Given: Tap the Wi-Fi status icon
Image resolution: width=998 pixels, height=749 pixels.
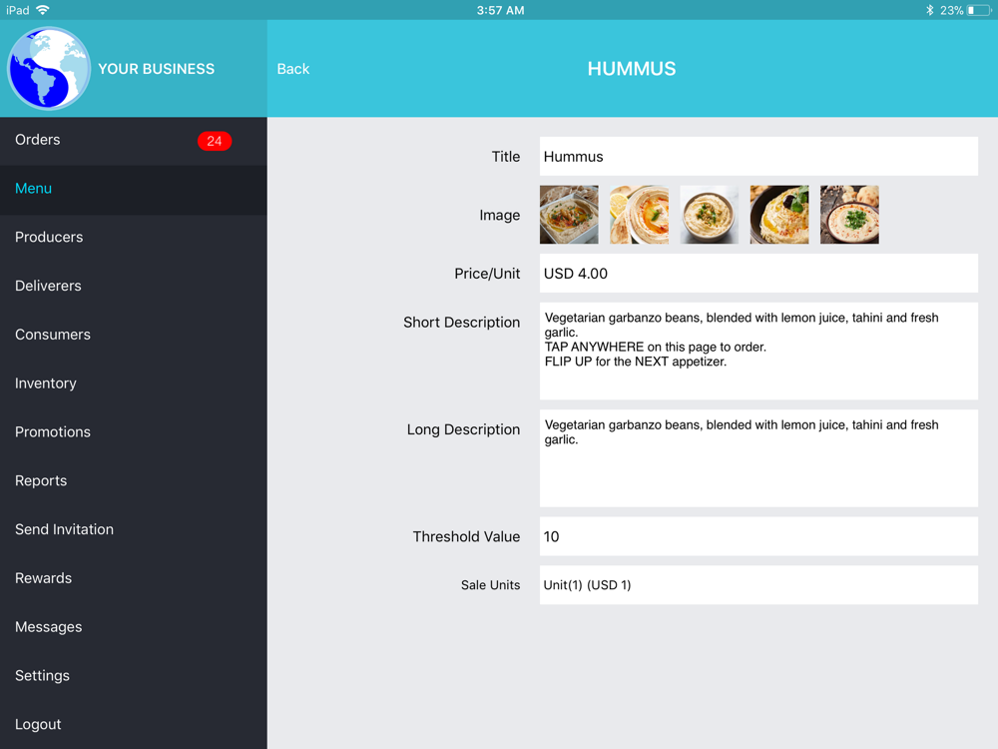Looking at the screenshot, I should 43,10.
